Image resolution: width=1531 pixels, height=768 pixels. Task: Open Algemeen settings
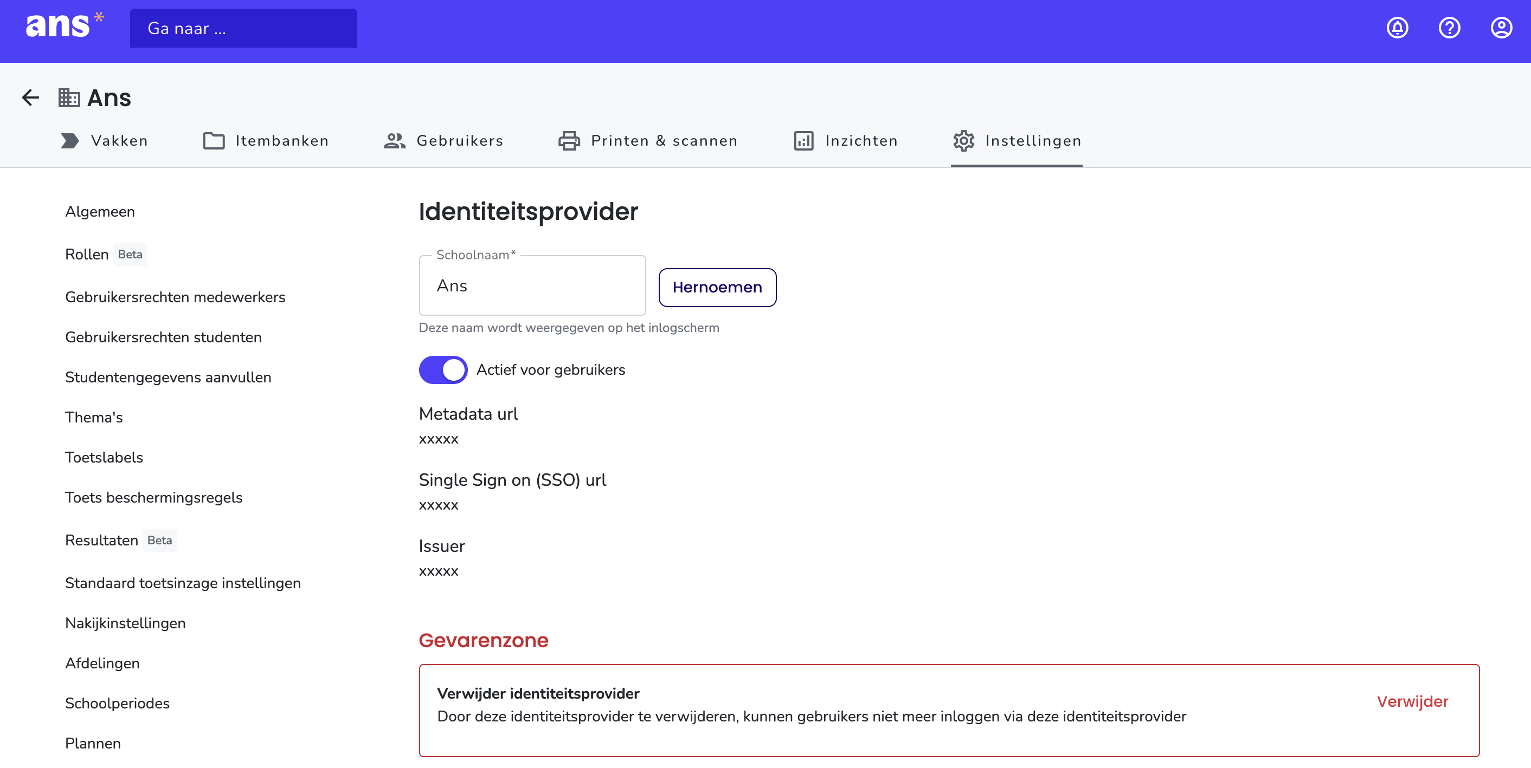point(100,211)
